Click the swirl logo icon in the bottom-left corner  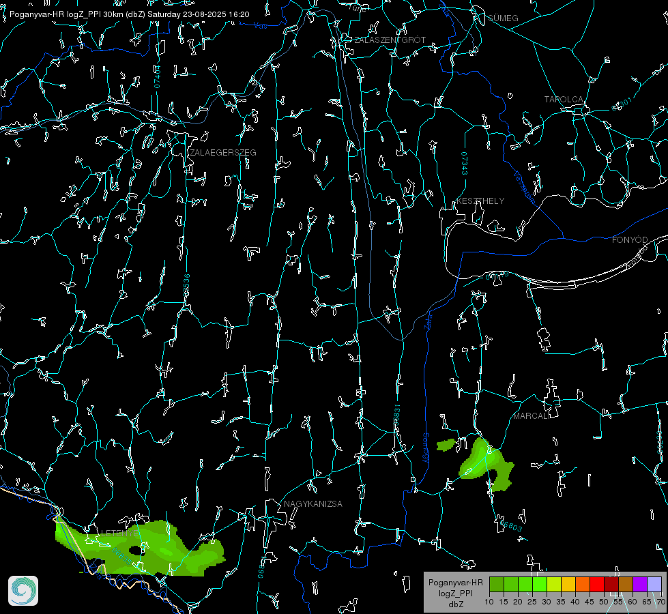point(23,591)
